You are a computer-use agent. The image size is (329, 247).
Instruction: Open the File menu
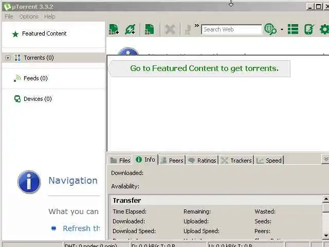(x=9, y=16)
